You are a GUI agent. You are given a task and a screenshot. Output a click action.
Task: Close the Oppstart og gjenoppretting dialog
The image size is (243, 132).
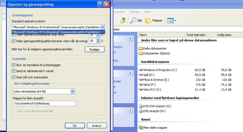[x=106, y=4]
